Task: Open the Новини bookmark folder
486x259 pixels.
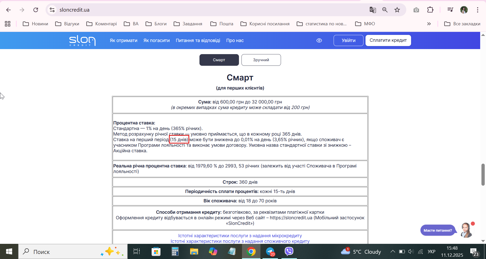Action: coord(35,24)
